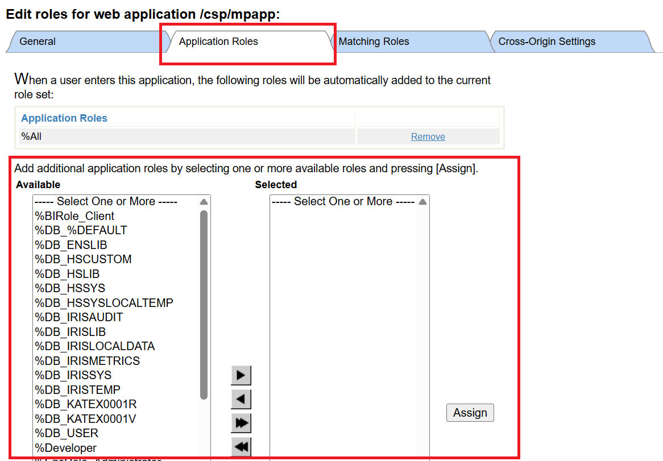
Task: Click the double right arrow add-all button
Action: [x=241, y=423]
